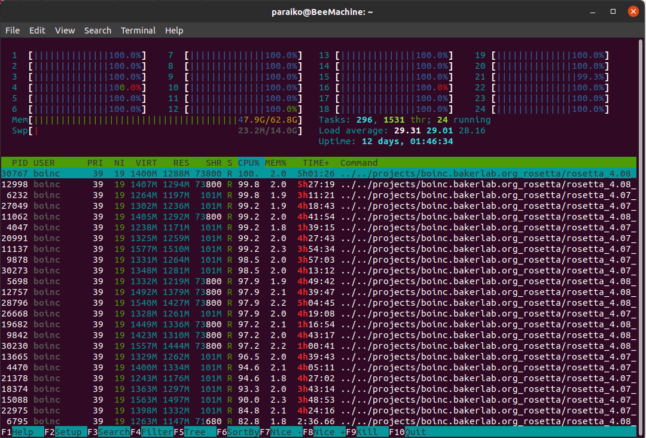Maximize the terminal window
Image resolution: width=646 pixels, height=438 pixels.
click(613, 11)
